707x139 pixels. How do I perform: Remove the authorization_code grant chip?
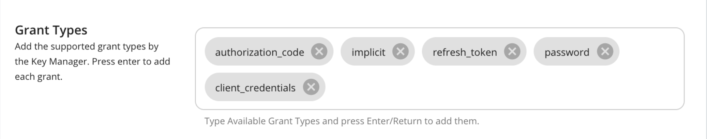(319, 52)
